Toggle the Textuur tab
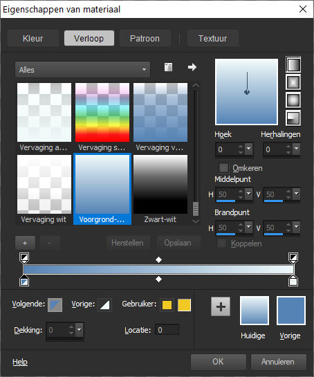The height and width of the screenshot is (377, 314). [x=213, y=38]
